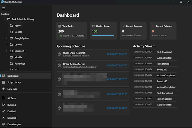192x128 pixels.
Task: Expand the GoogleSystem folder chevron
Action: click(7, 38)
